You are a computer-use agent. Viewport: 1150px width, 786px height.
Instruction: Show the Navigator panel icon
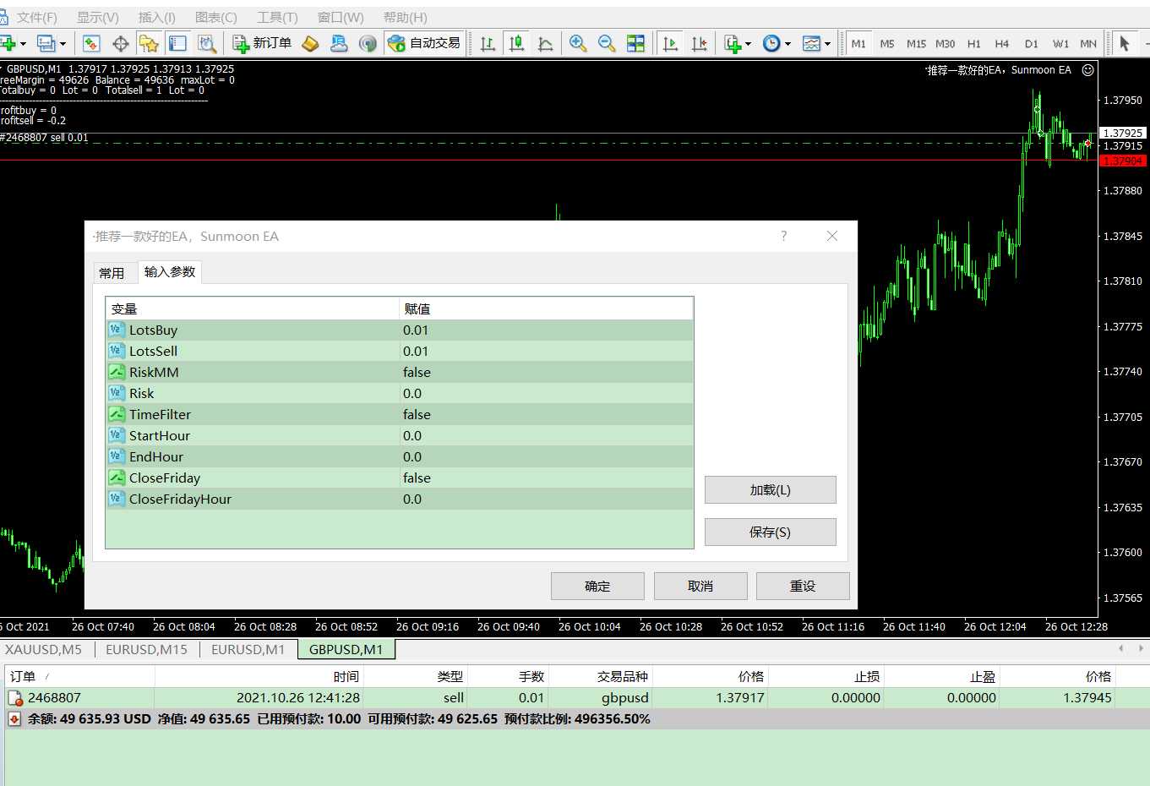[149, 43]
